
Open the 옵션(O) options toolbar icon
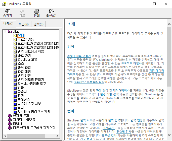click(x=51, y=11)
